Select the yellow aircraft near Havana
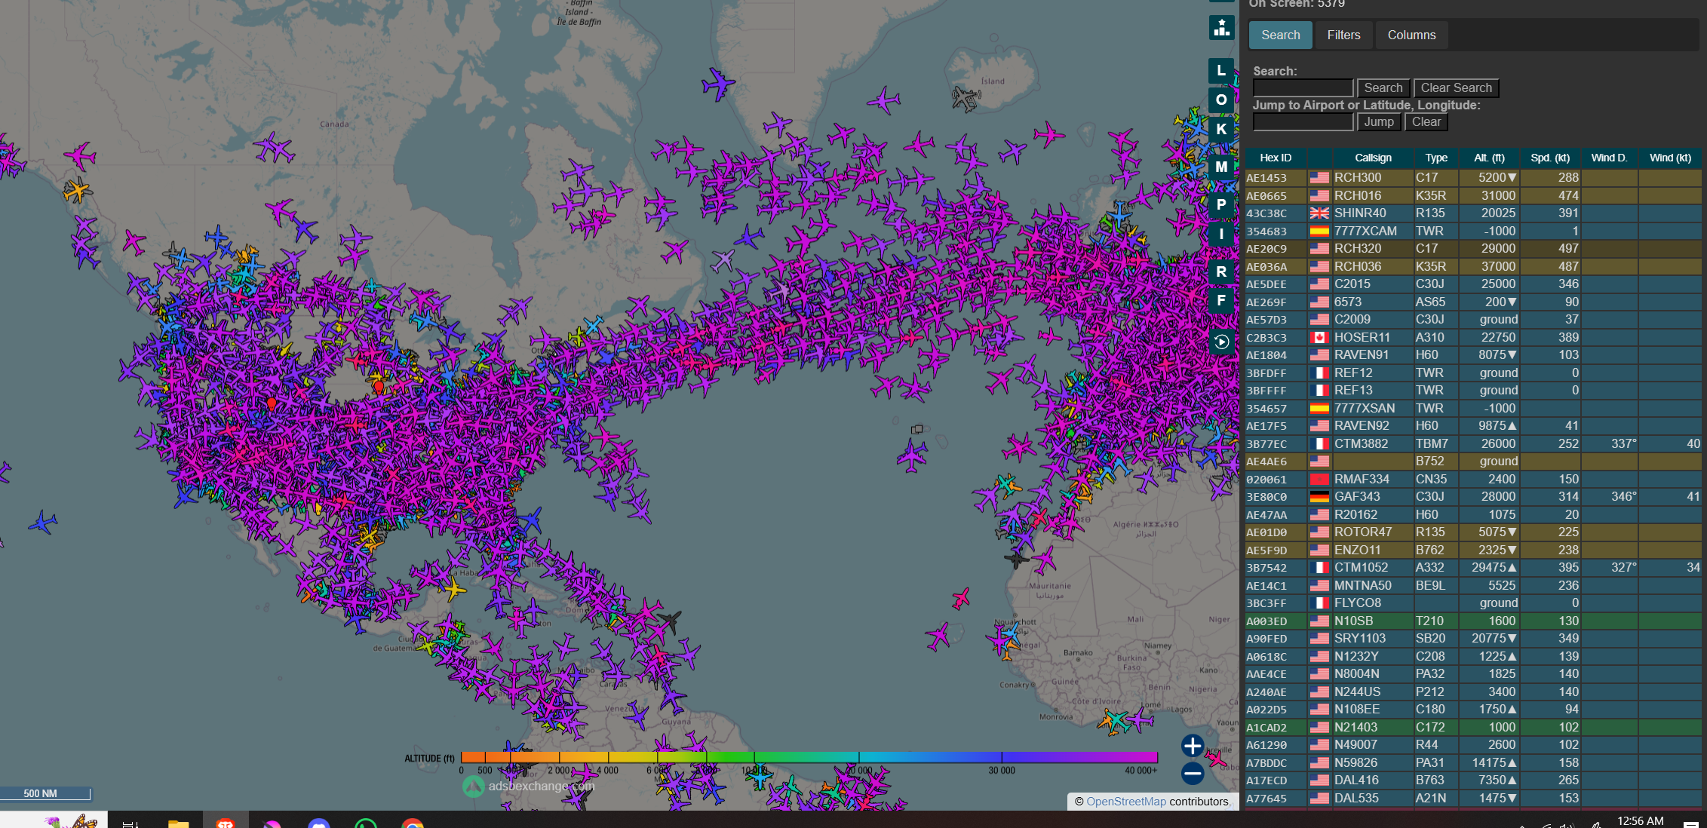This screenshot has width=1707, height=828. click(x=454, y=588)
